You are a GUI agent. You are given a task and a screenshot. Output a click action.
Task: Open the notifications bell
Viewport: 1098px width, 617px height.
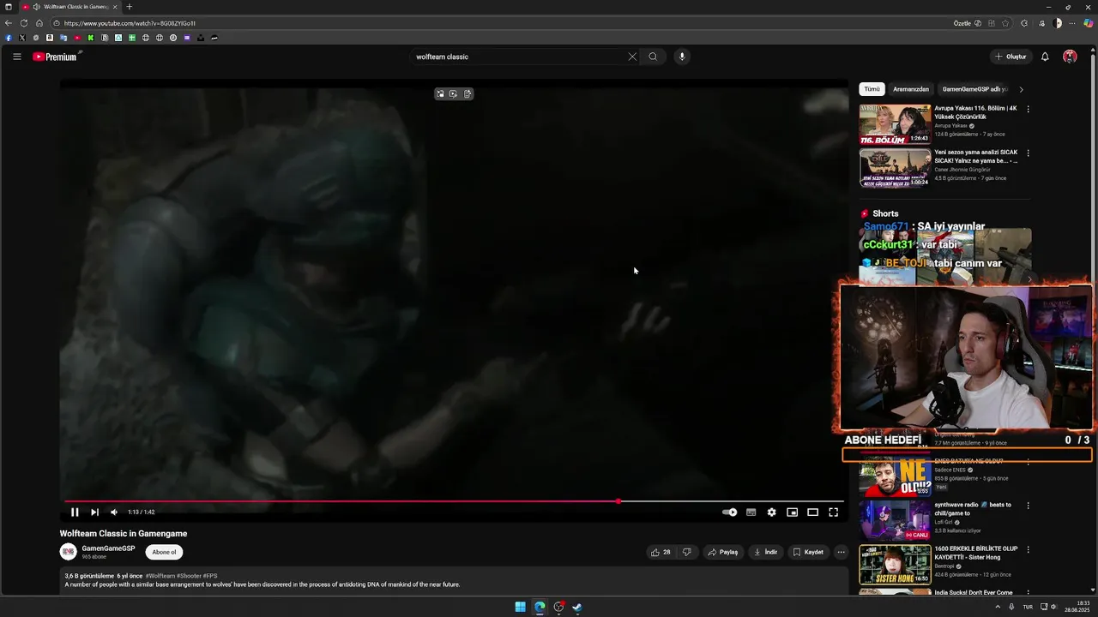1045,57
